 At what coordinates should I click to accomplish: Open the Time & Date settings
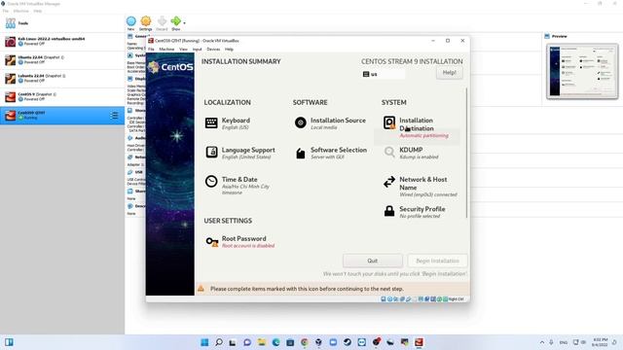pos(238,186)
